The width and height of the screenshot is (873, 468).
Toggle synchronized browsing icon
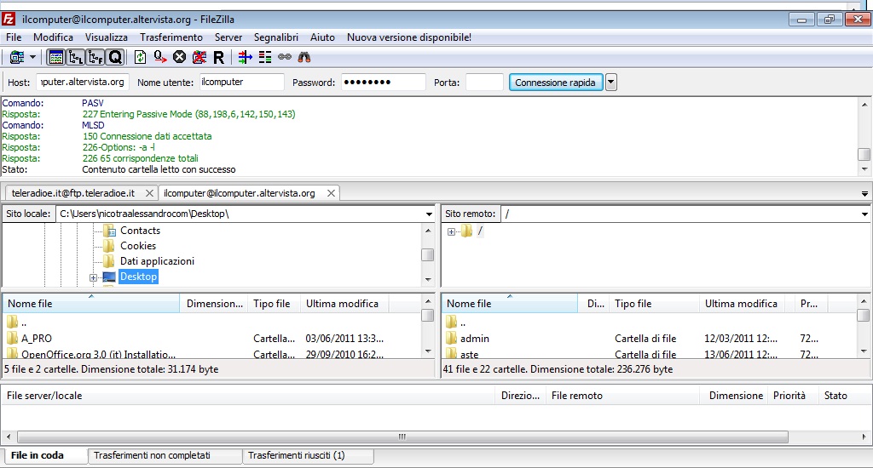285,57
